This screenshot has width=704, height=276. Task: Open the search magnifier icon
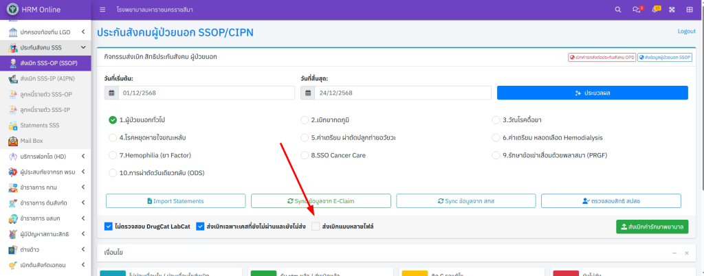click(x=617, y=10)
